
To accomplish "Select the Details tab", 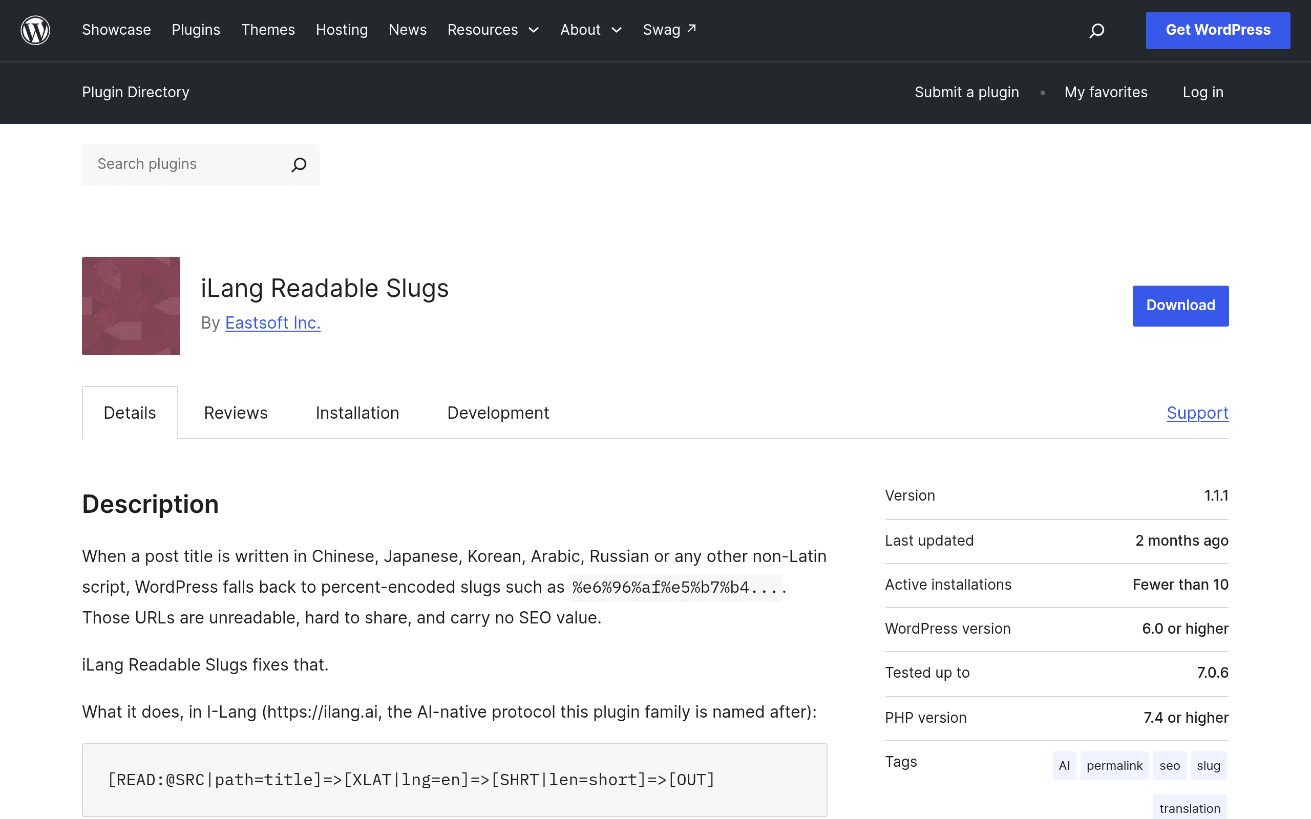I will pyautogui.click(x=130, y=413).
